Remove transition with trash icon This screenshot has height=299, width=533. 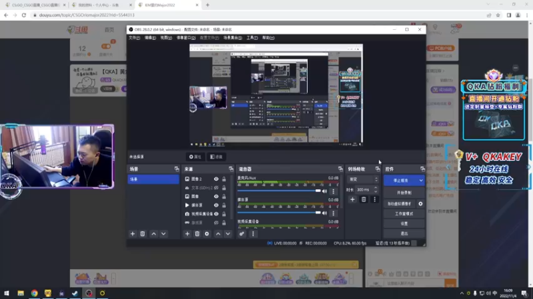364,199
